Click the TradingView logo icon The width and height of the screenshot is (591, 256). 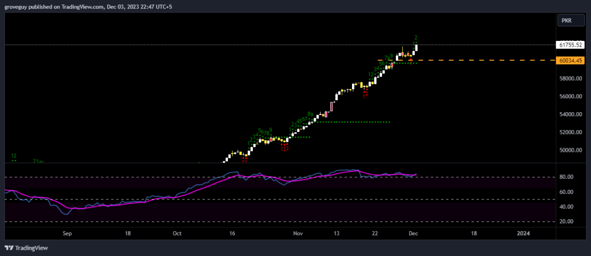point(9,248)
